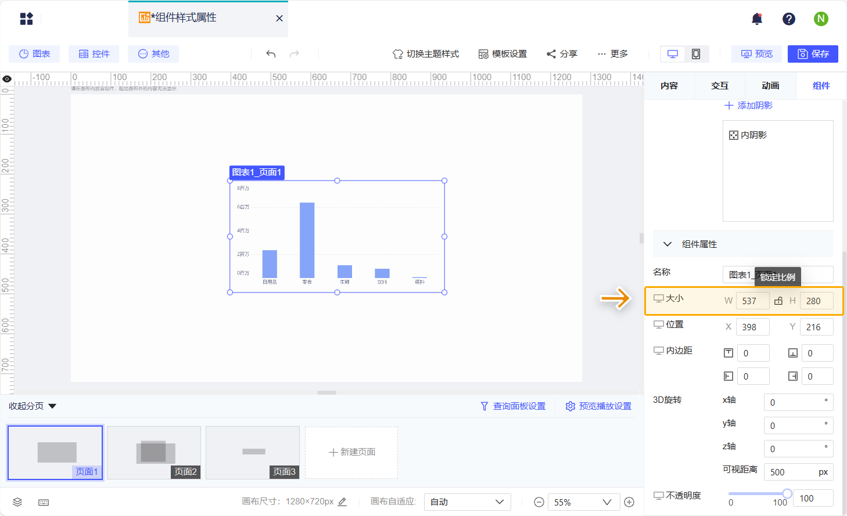Select the 图表1_页面1 chart label
847x516 pixels.
pos(257,172)
